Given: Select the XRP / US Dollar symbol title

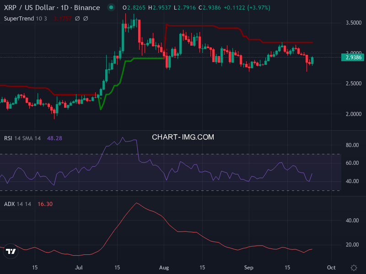Looking at the screenshot, I should pyautogui.click(x=52, y=8).
